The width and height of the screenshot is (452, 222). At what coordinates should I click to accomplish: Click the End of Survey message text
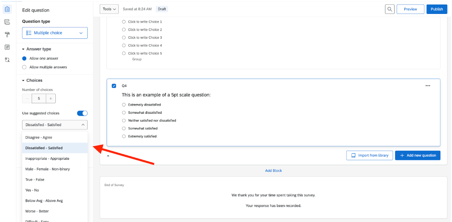[x=273, y=200]
